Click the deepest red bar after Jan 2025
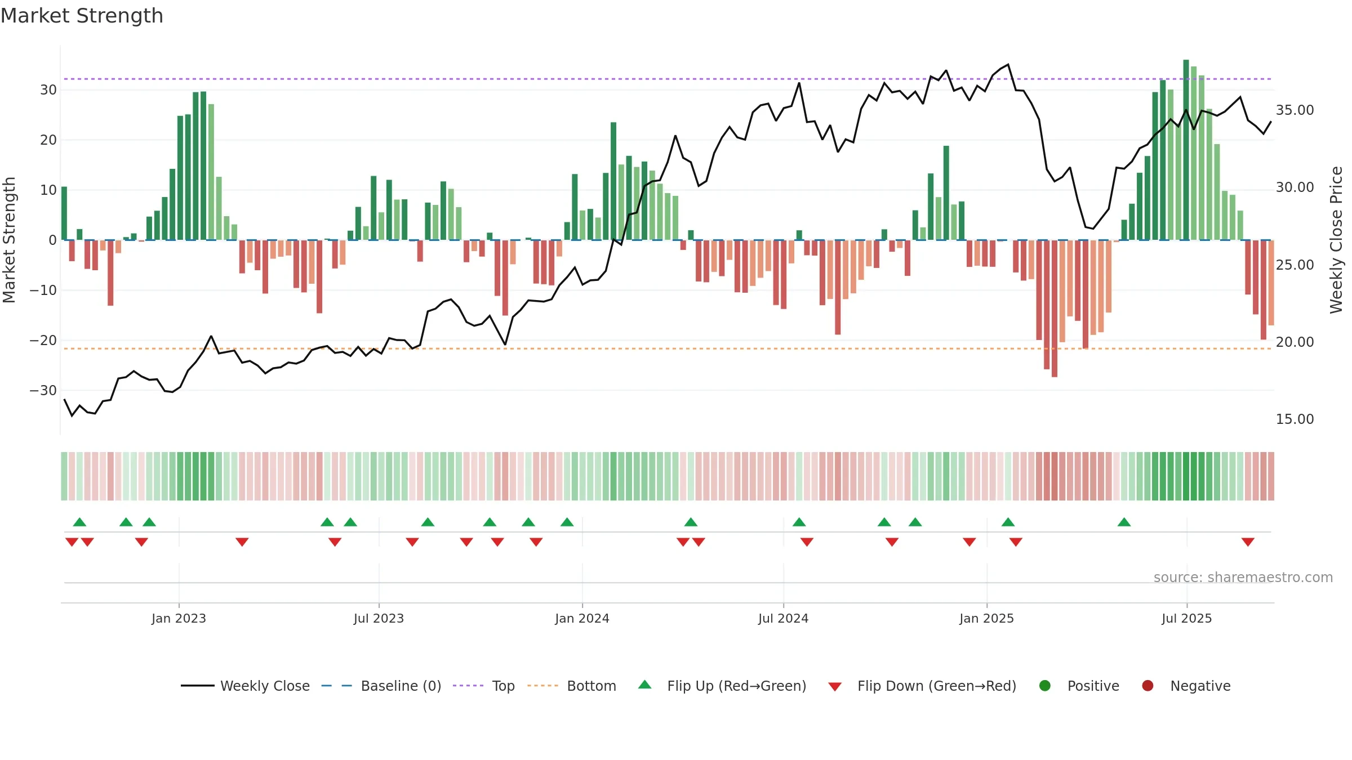 [x=1055, y=309]
